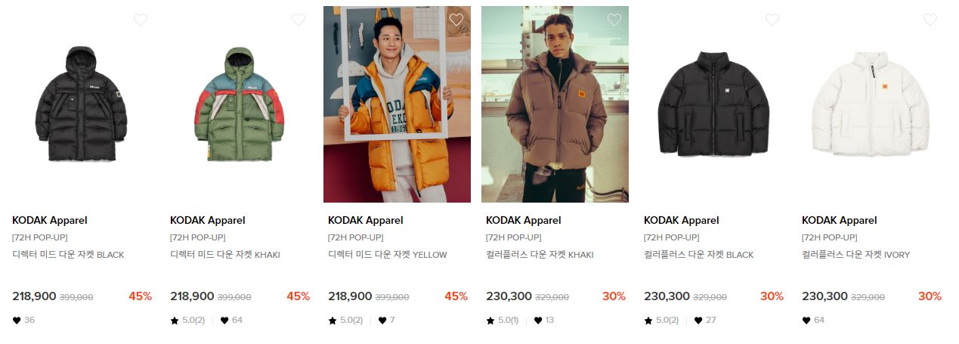Screen dimensions: 959x344
Task: Click heart icon on khaki Colorplus model photo
Action: pos(614,20)
